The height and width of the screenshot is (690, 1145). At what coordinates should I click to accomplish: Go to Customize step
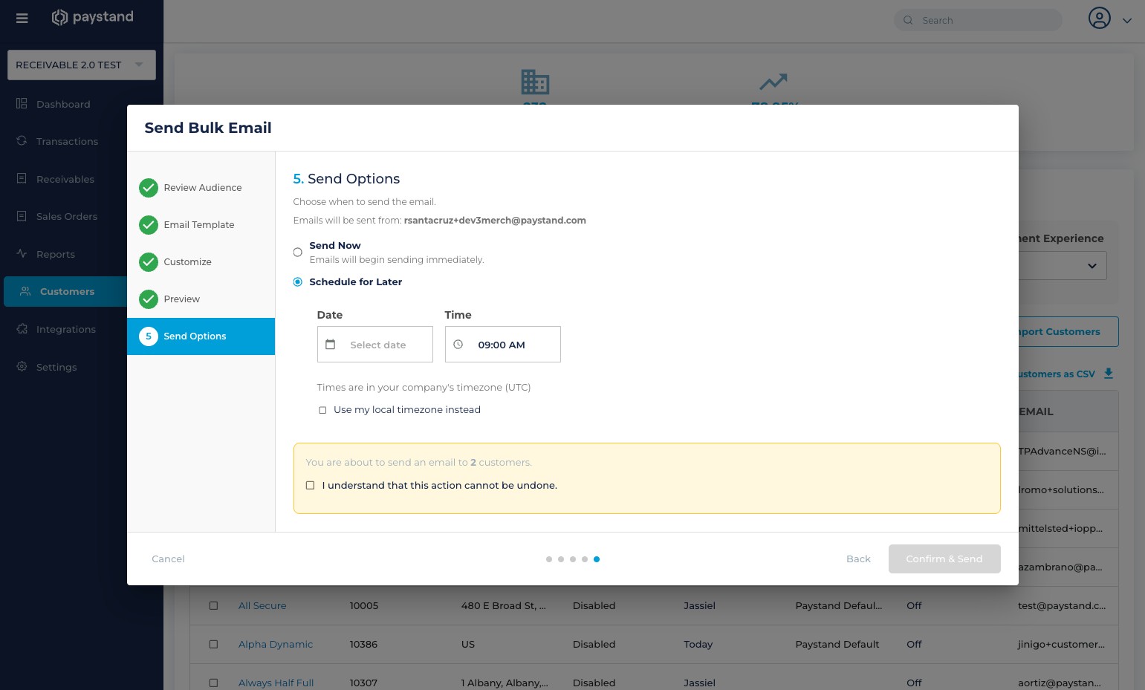[x=201, y=262]
